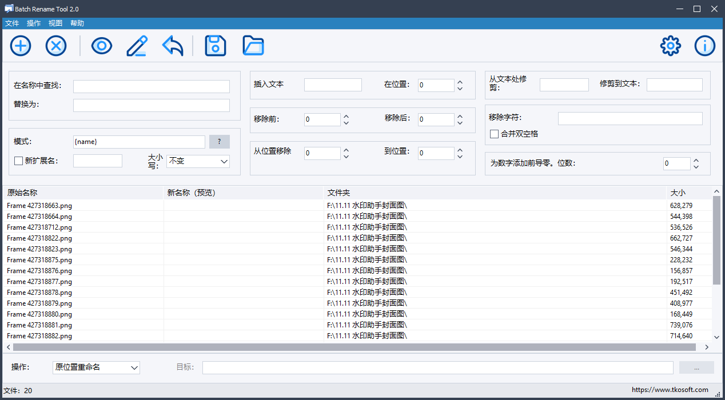
Task: Click the horizontal scrollbar of file list
Action: click(x=354, y=347)
